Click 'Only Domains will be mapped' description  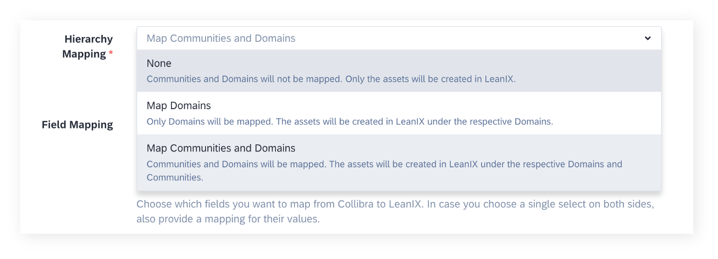point(208,121)
